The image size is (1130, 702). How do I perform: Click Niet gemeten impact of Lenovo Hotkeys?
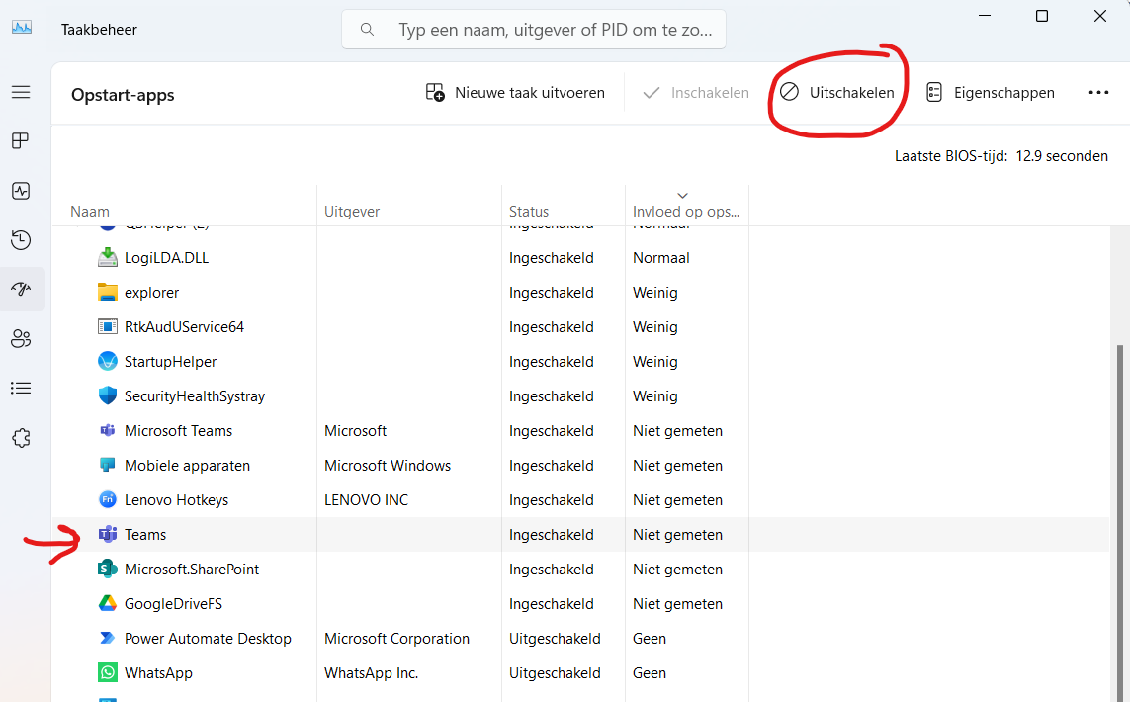click(677, 500)
